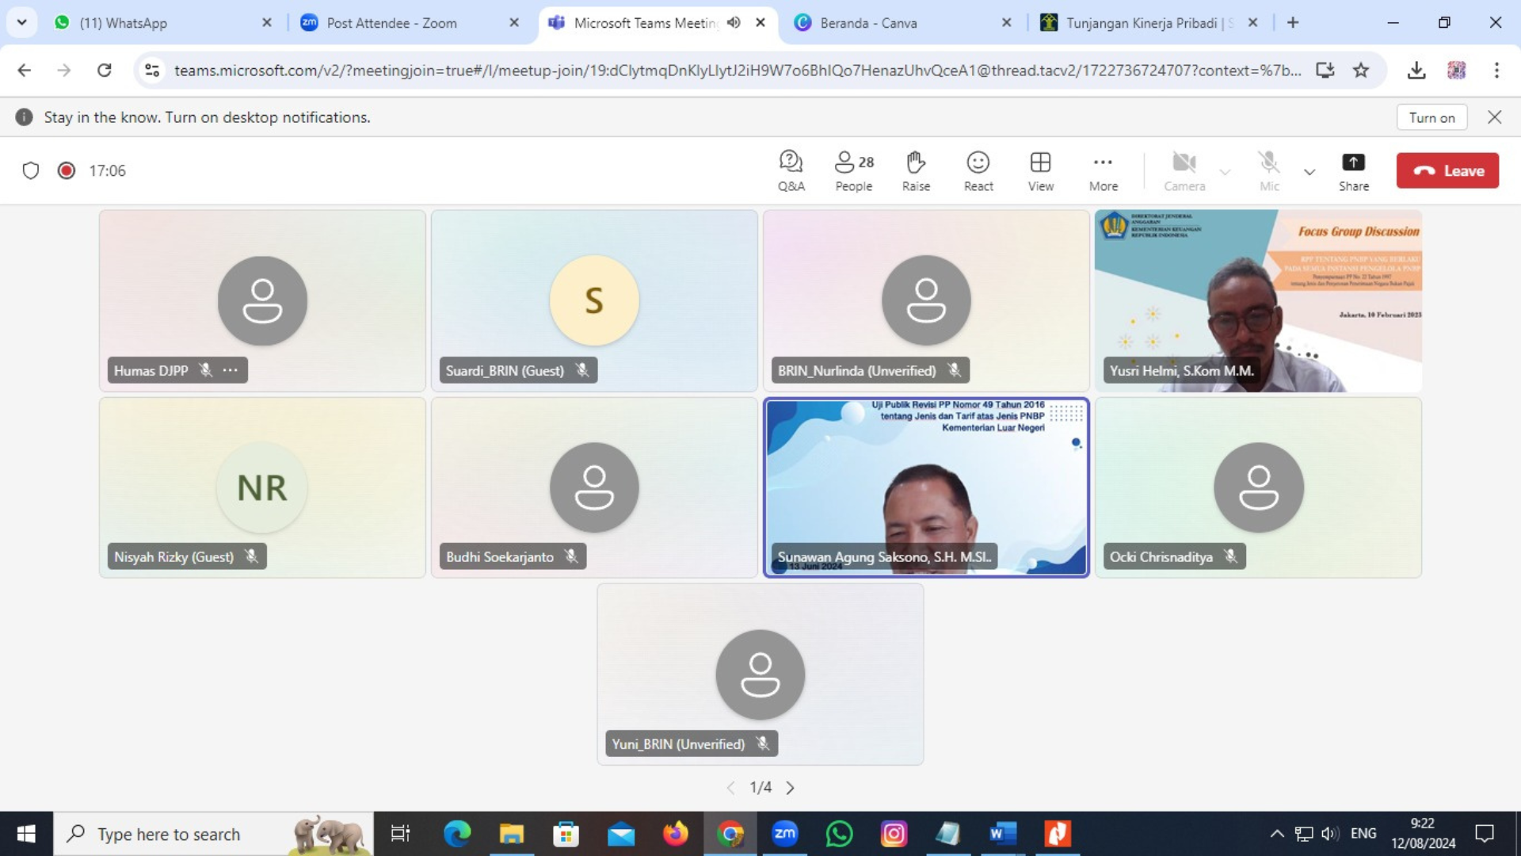Click the shield privacy icon
The width and height of the screenshot is (1521, 856).
pos(31,170)
